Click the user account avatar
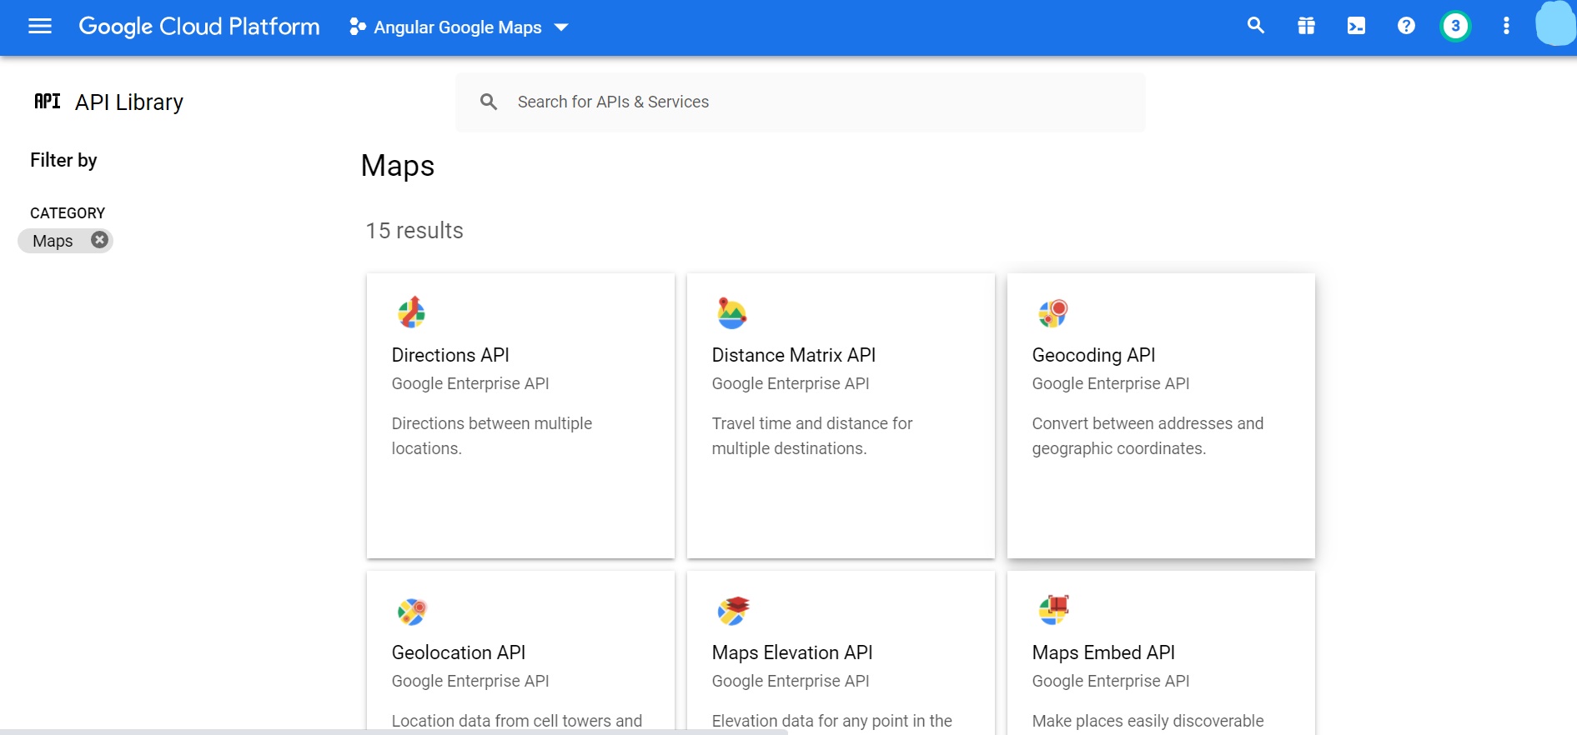This screenshot has height=735, width=1577. 1555,24
